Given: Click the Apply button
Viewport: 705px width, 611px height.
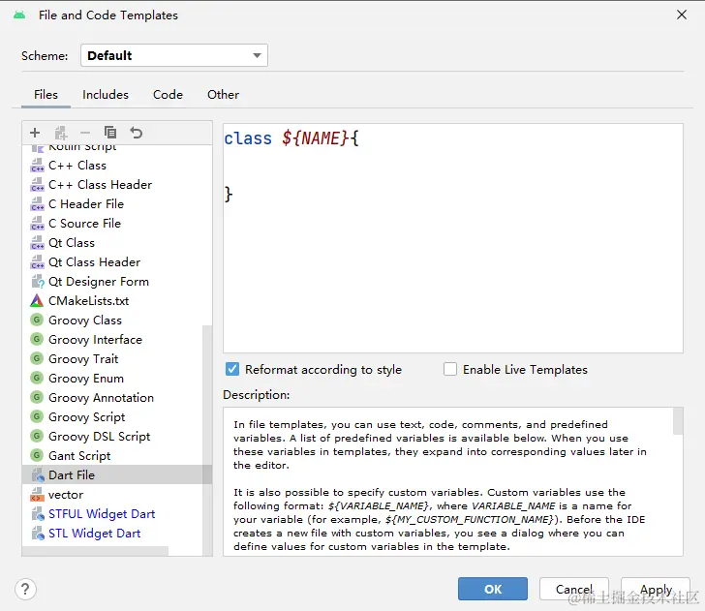Looking at the screenshot, I should pos(656,589).
